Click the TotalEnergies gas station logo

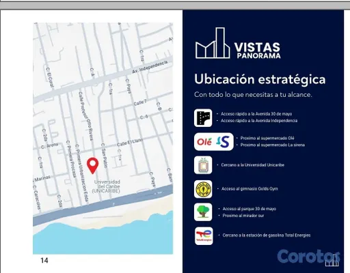pyautogui.click(x=204, y=236)
